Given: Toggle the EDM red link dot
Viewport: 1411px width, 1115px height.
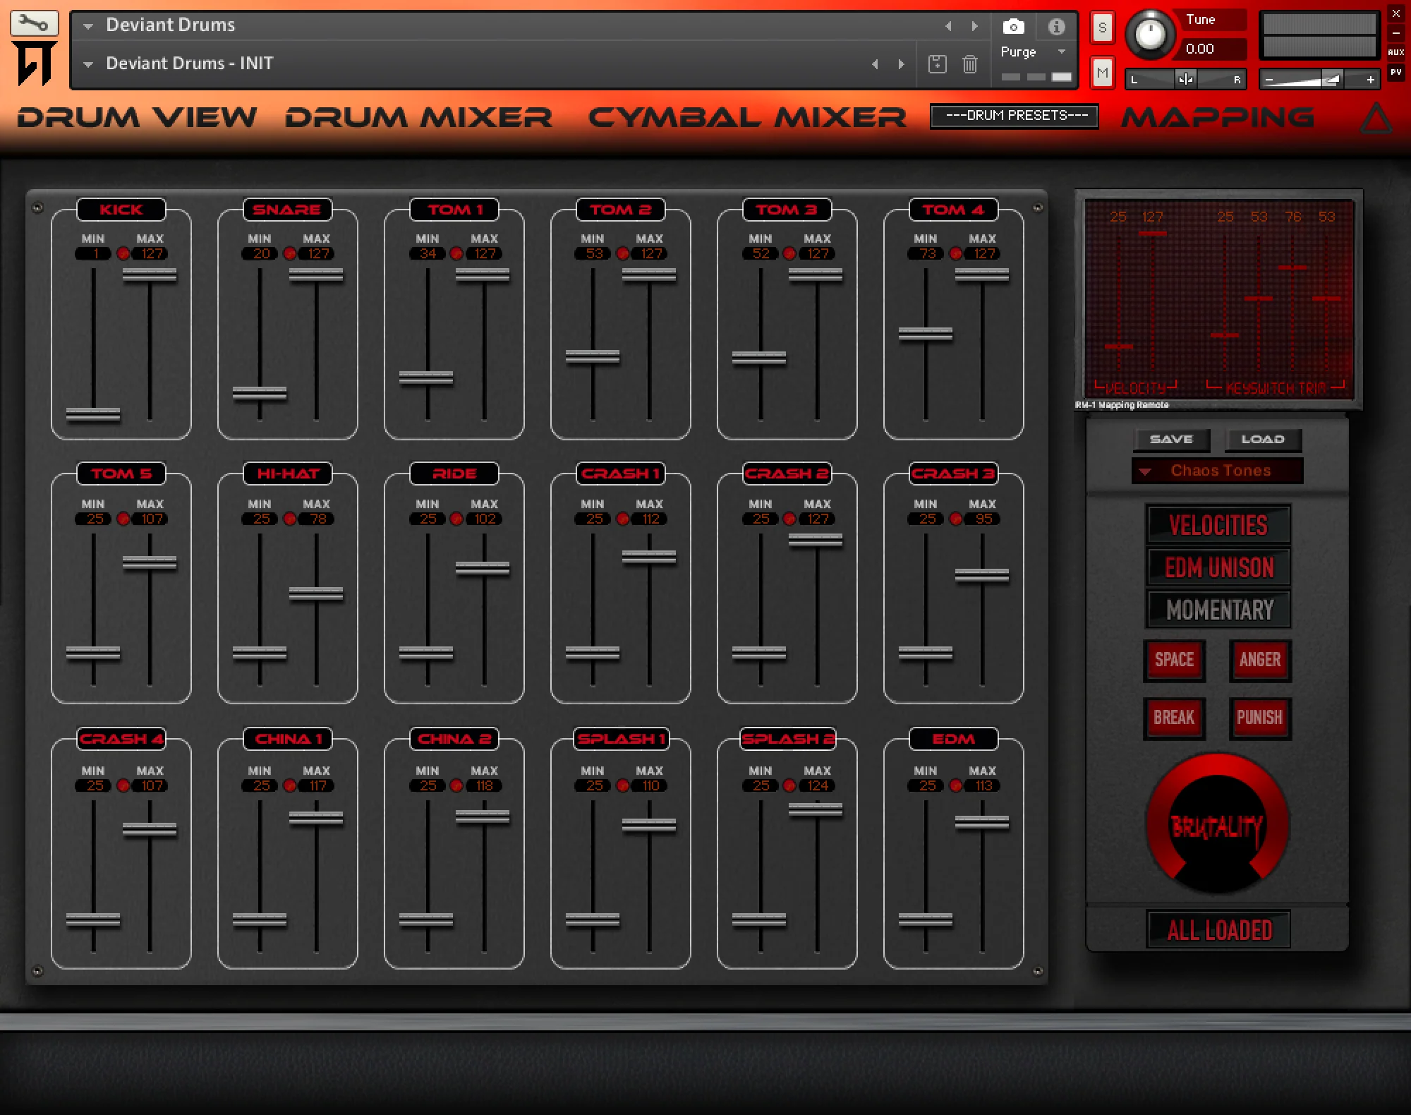Looking at the screenshot, I should click(x=955, y=785).
